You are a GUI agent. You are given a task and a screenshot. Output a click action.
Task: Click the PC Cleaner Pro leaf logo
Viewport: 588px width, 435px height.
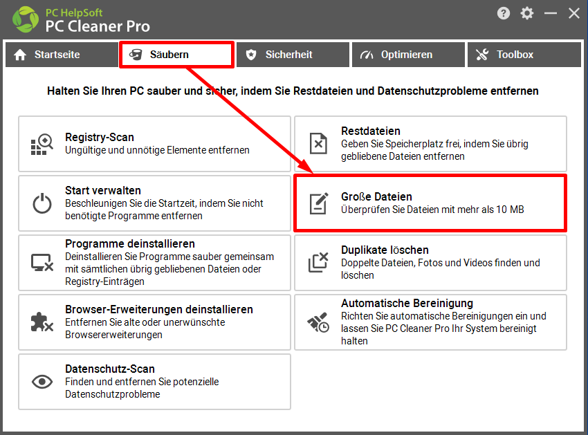coord(26,19)
